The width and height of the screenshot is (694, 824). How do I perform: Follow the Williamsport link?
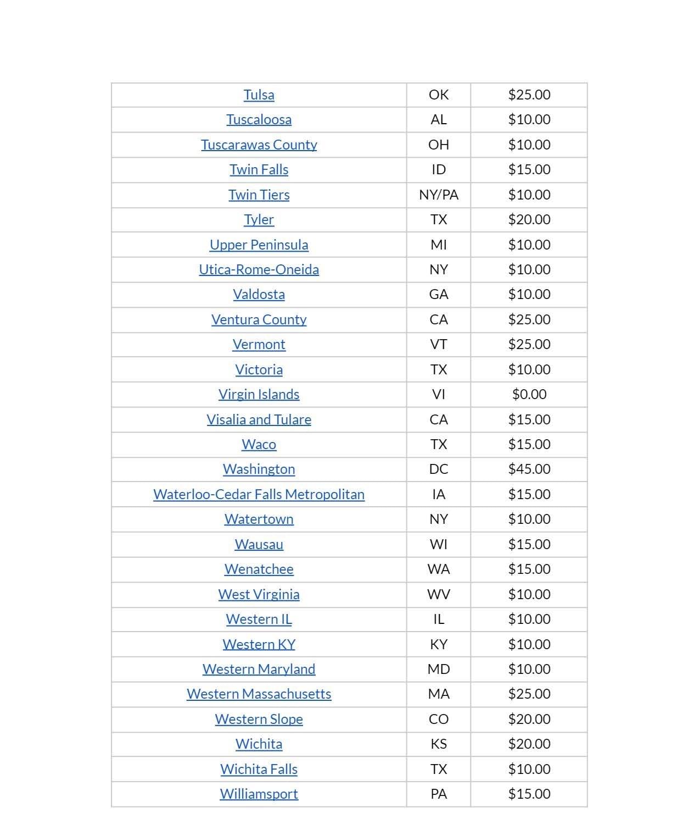pos(259,794)
